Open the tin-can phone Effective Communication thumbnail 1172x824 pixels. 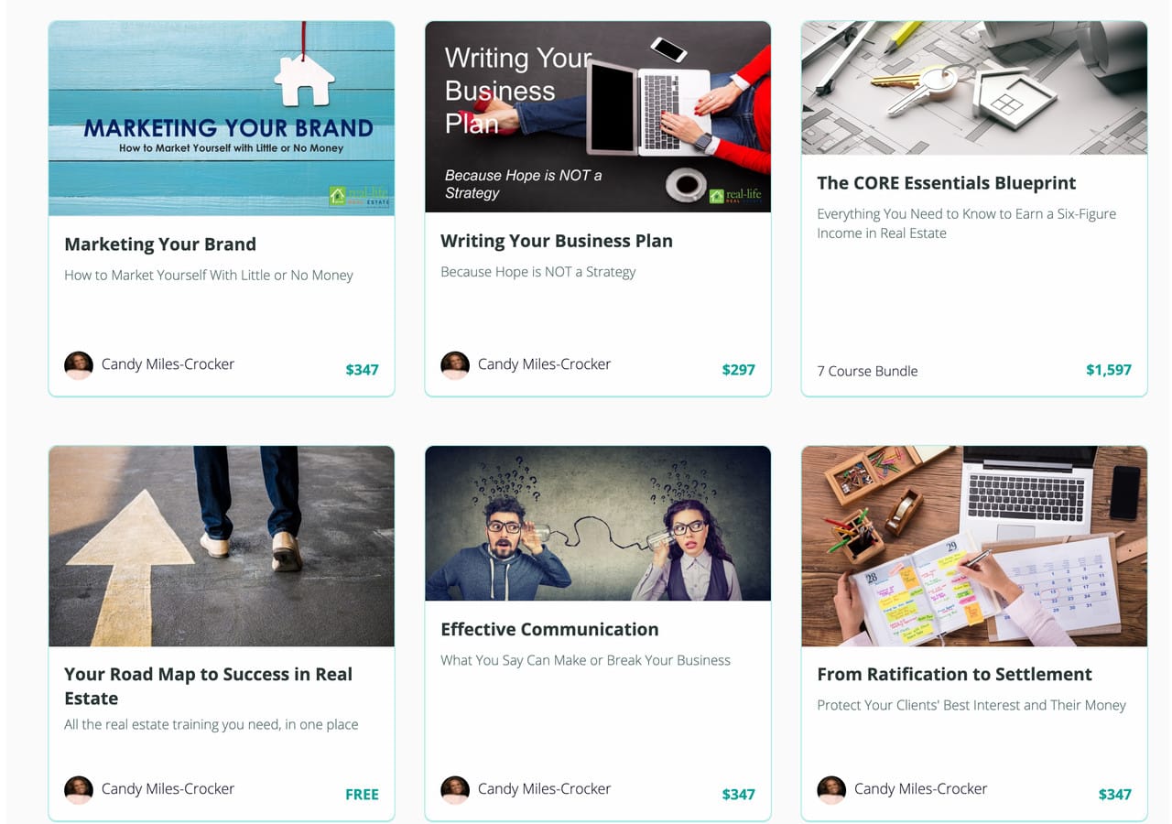pos(598,523)
